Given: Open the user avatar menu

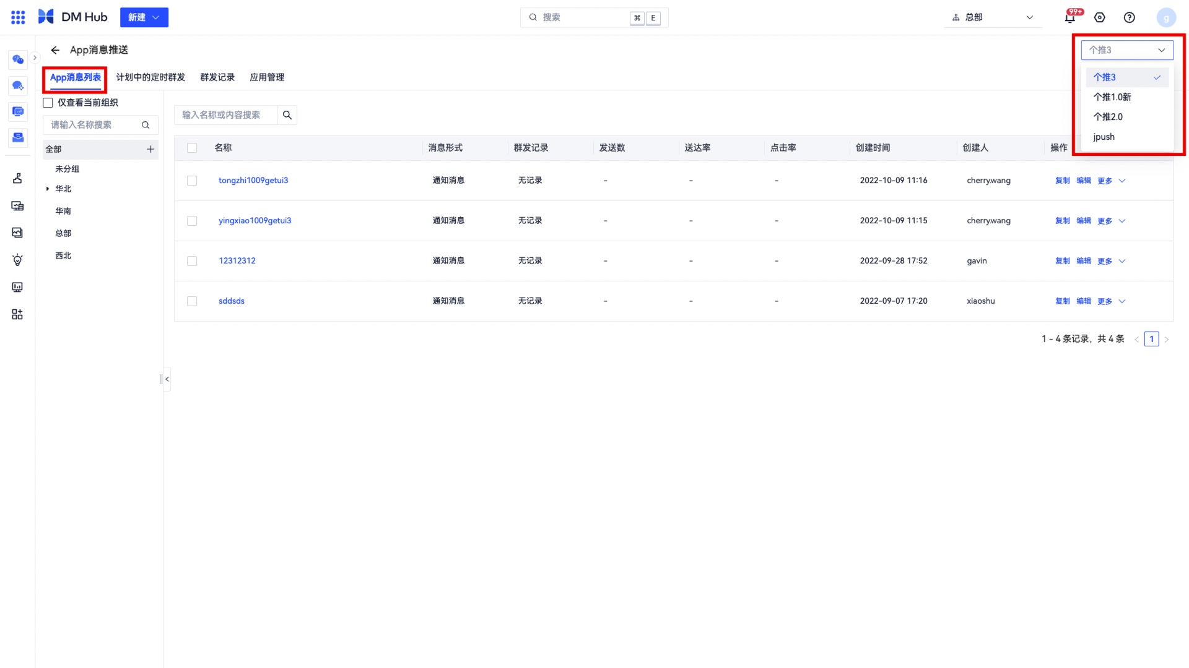Looking at the screenshot, I should click(x=1166, y=17).
